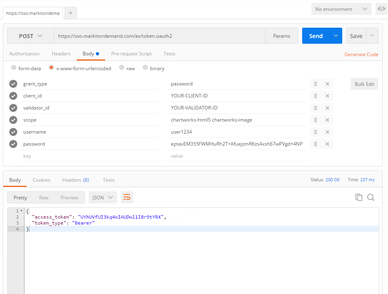Choose the raw body type
Screen dimensions: 388x294
click(122, 67)
